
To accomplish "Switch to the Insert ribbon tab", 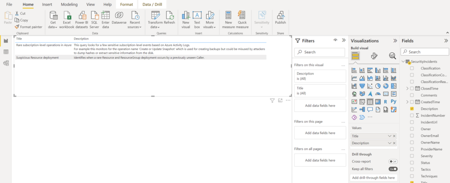I will tap(47, 4).
